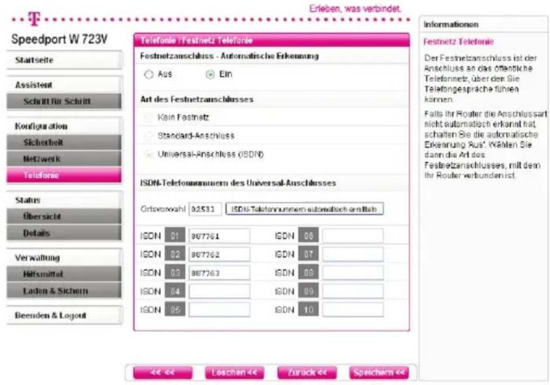Open Konfiguration menu section
Image resolution: width=550 pixels, height=385 pixels.
tap(65, 126)
